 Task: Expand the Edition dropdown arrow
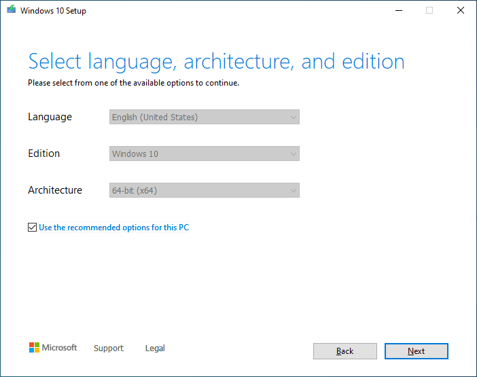[293, 154]
